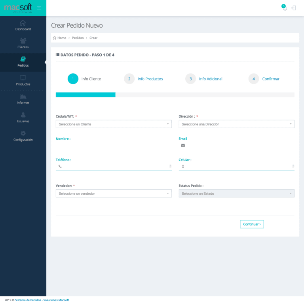
Task: Follow the Pedidos breadcrumb link
Action: [78, 38]
